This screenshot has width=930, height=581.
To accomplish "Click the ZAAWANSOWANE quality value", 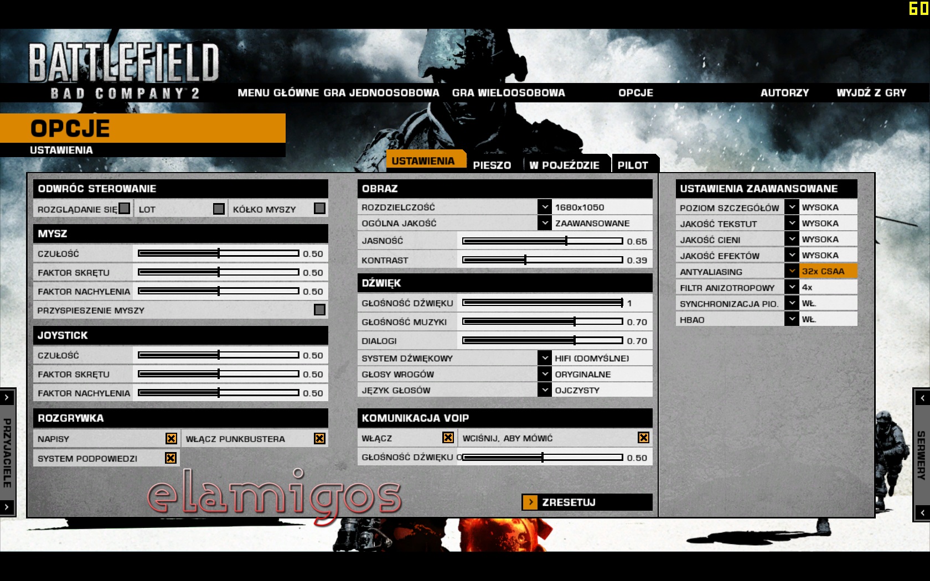I will click(x=592, y=224).
